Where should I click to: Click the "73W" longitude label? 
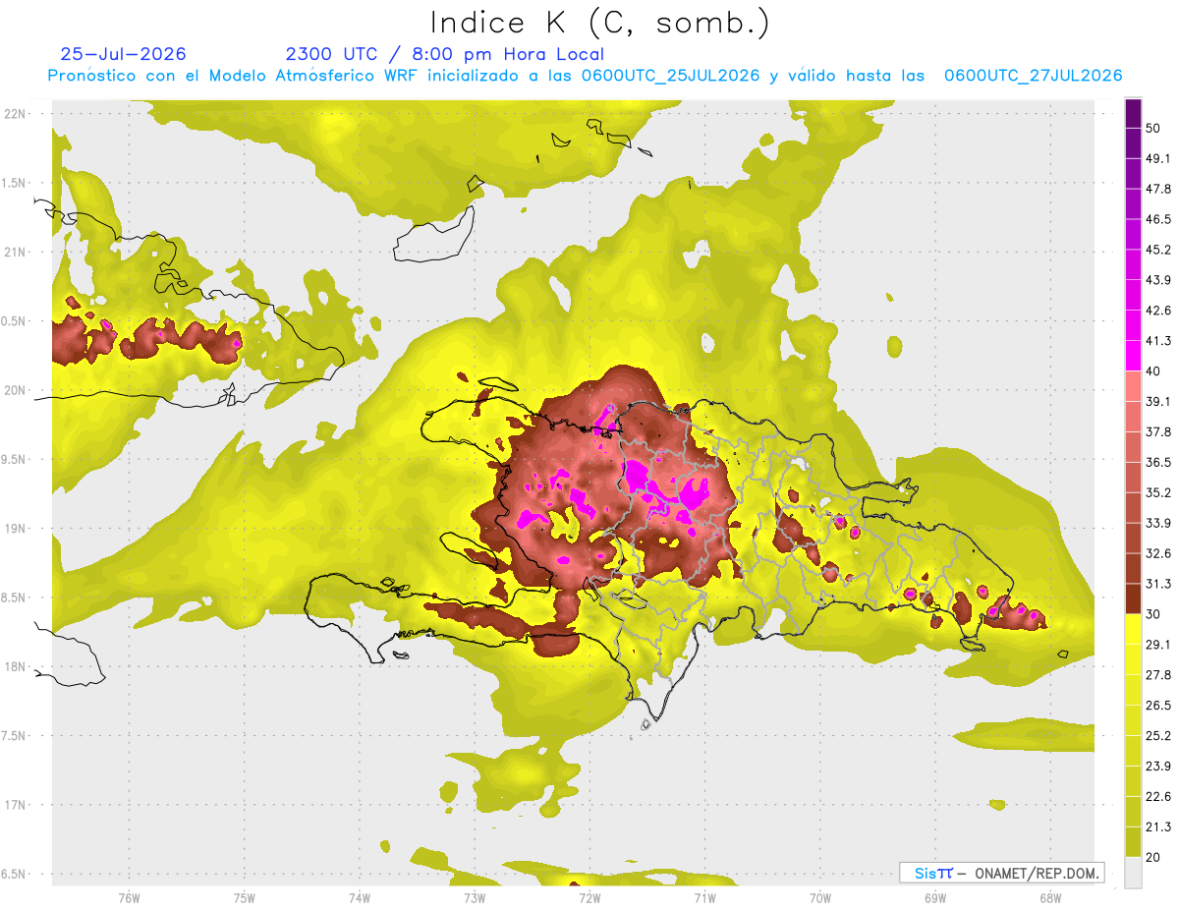tap(475, 897)
